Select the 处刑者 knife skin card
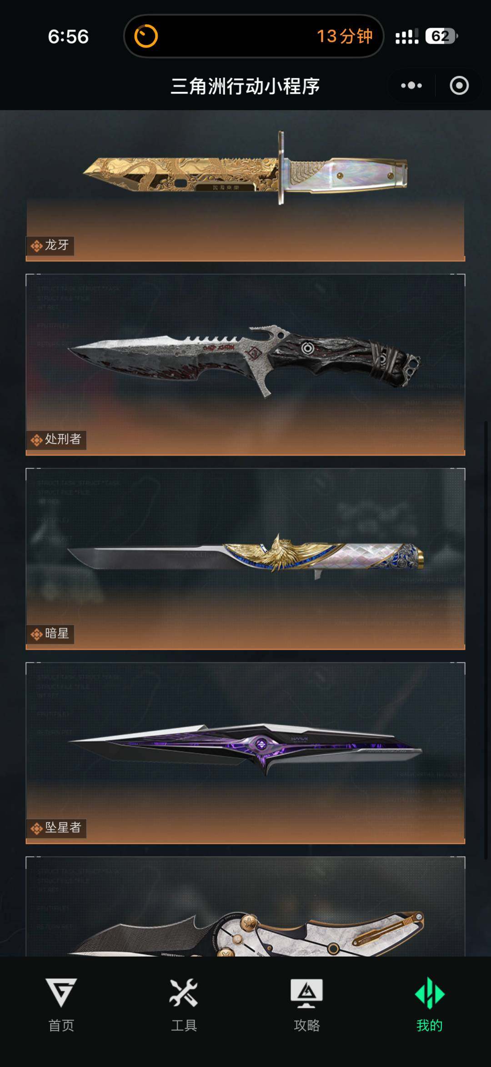The height and width of the screenshot is (1067, 491). coord(245,365)
